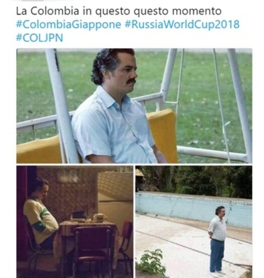
Task: Click the light blue shirt of seated man
Action: point(113,128)
